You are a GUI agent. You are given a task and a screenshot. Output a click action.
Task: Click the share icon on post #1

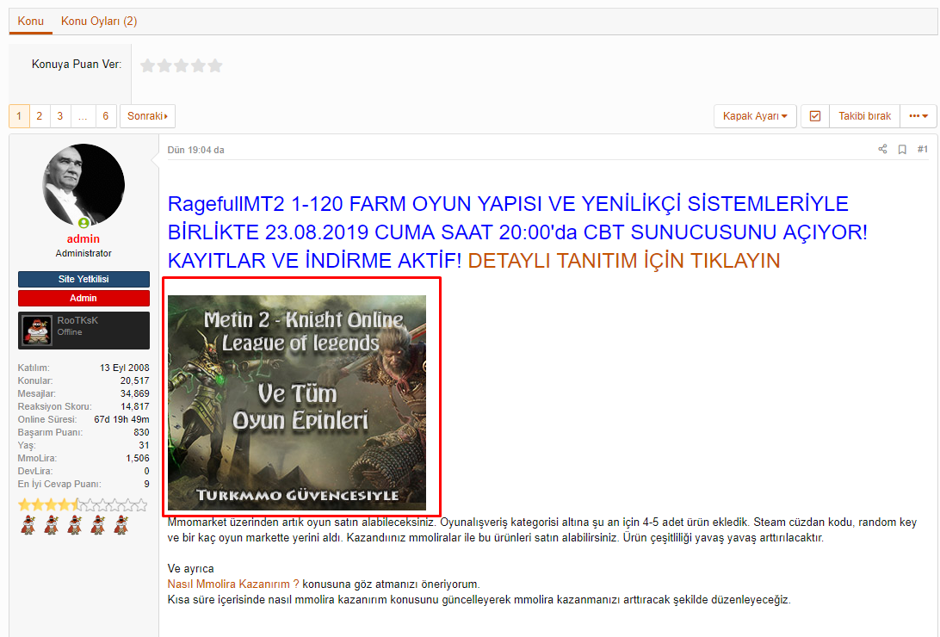[x=882, y=150]
